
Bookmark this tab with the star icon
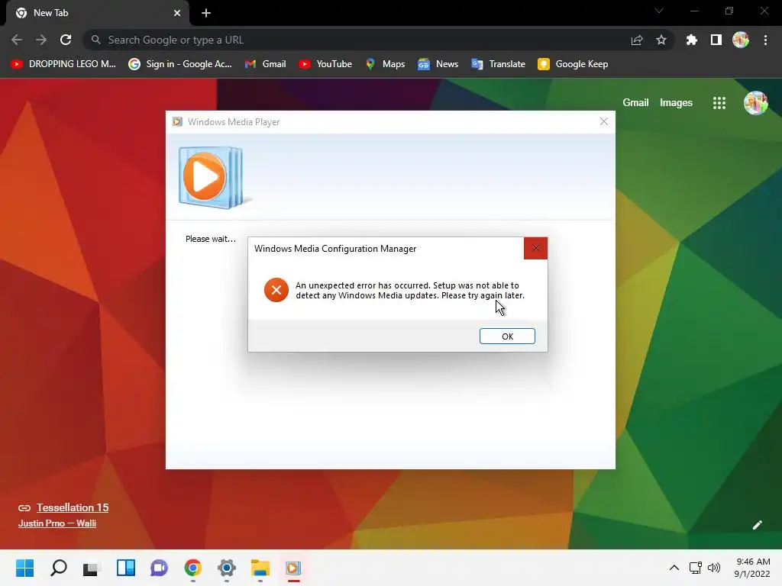tap(661, 40)
